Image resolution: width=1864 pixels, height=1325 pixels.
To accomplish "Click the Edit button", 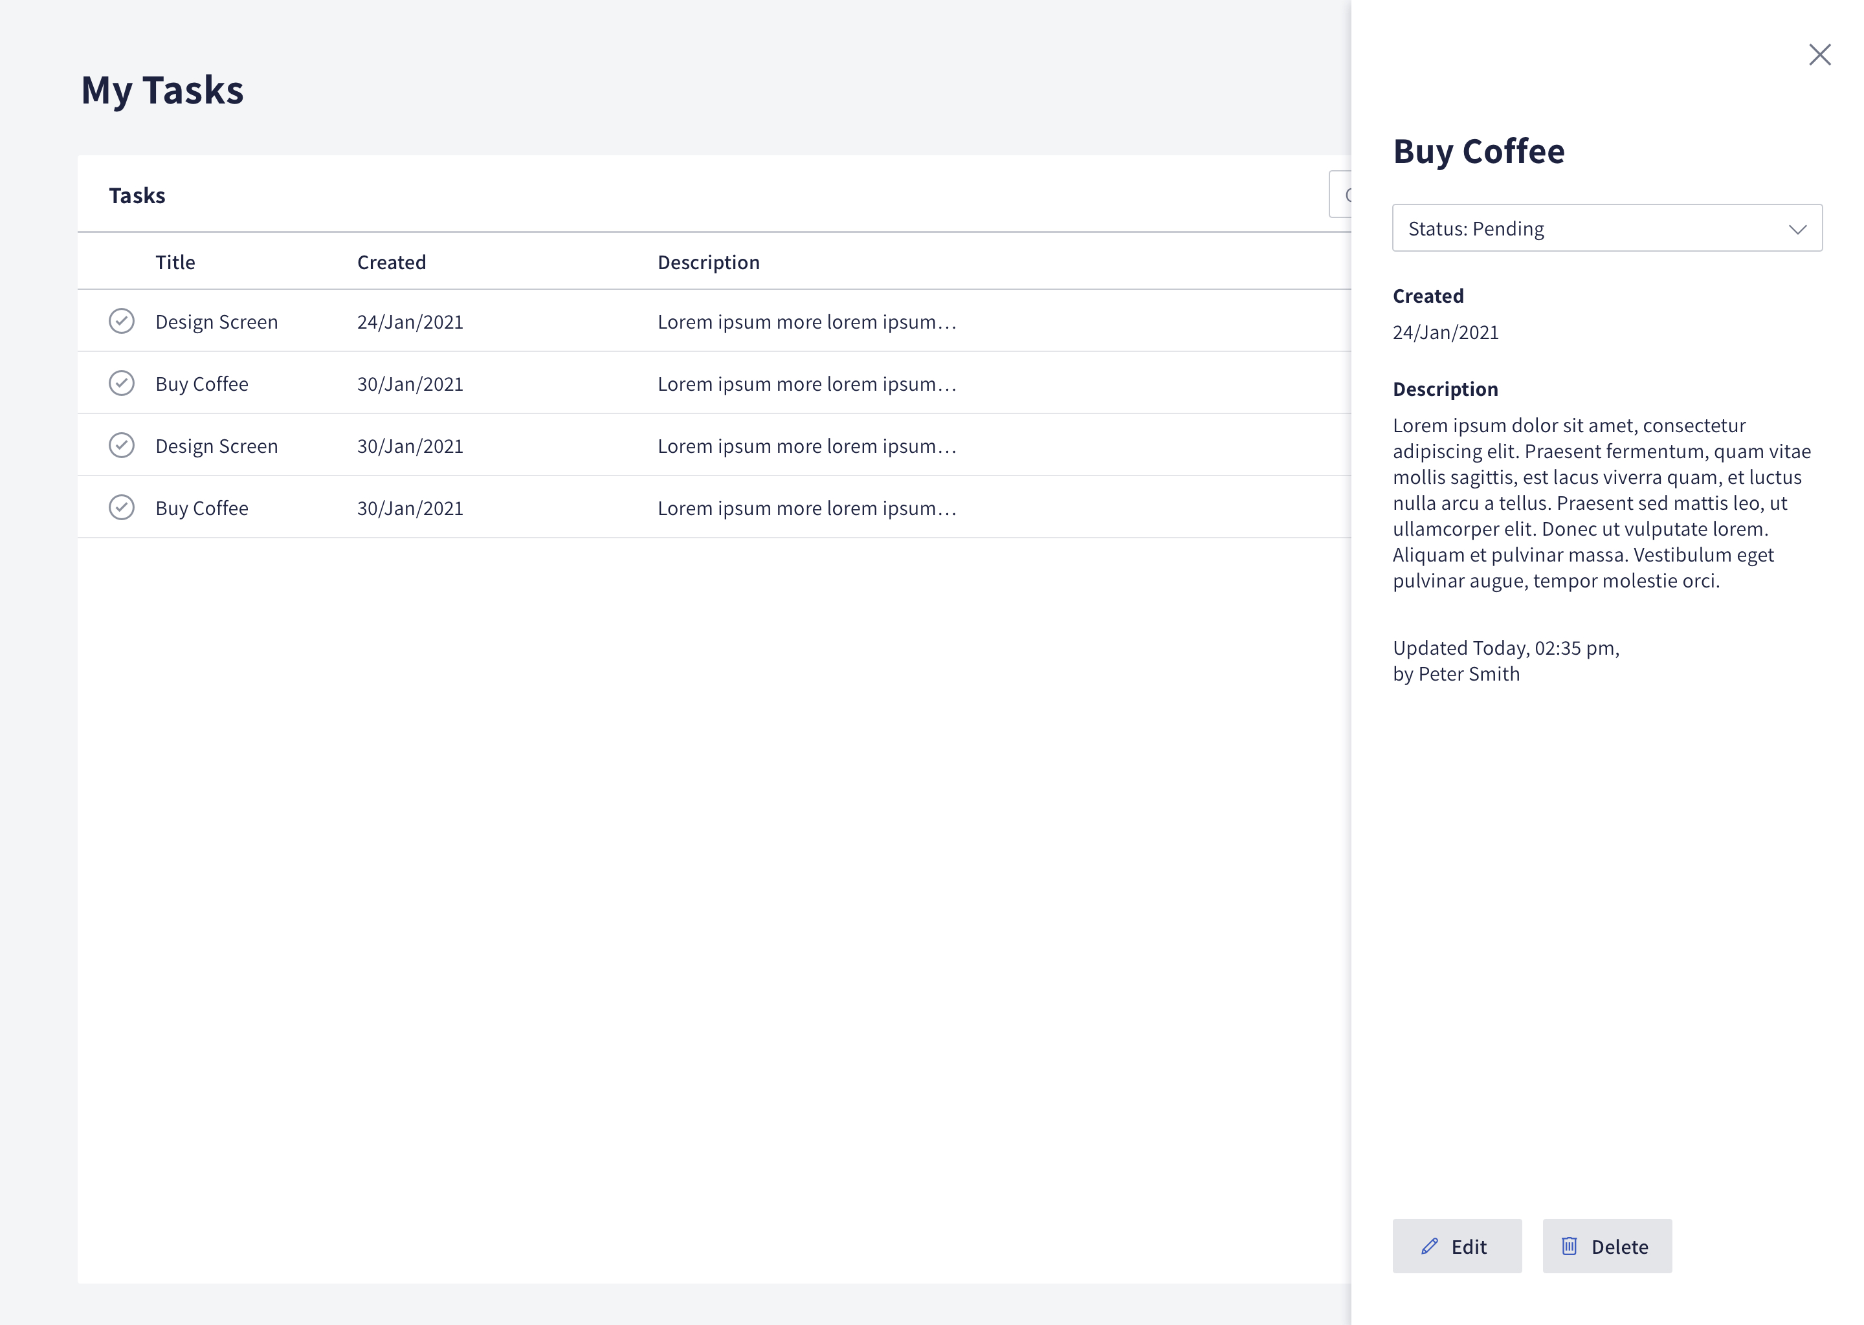I will pos(1456,1246).
